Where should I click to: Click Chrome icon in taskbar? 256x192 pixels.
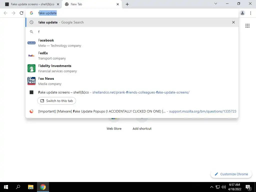tap(43, 187)
